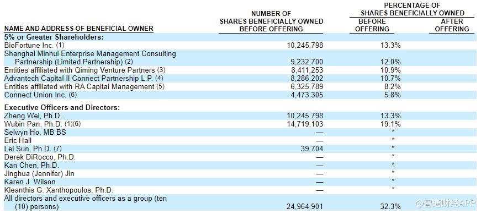Click the 14,719,103 share count

click(305, 124)
